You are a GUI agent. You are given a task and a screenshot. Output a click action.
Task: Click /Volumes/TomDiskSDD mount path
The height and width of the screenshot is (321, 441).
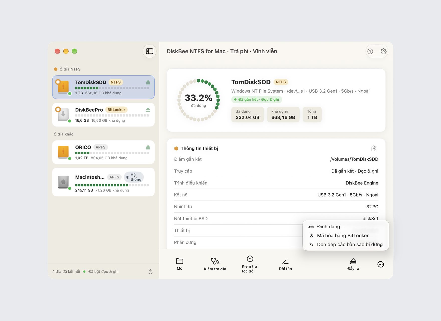354,159
